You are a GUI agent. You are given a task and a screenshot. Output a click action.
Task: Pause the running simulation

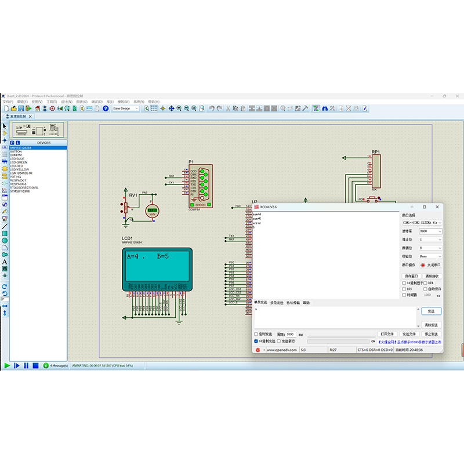(x=26, y=365)
